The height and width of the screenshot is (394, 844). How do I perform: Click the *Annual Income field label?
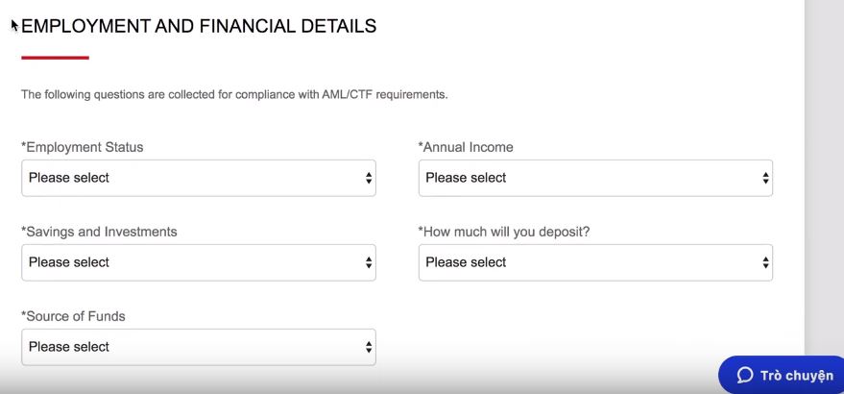(x=466, y=147)
